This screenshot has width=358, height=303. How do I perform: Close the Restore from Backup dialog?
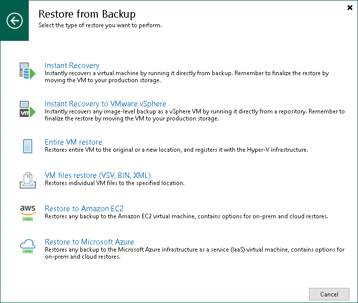click(x=349, y=8)
